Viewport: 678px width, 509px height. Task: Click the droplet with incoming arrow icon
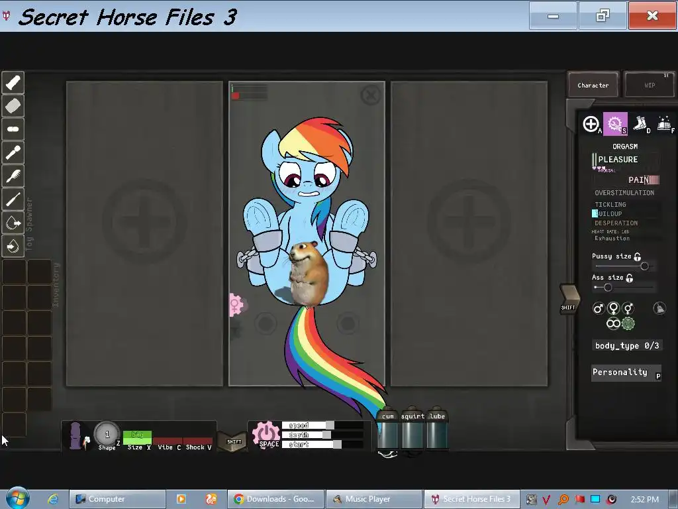[13, 247]
